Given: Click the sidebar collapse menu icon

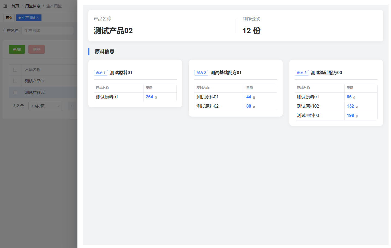Looking at the screenshot, I should [x=5, y=6].
